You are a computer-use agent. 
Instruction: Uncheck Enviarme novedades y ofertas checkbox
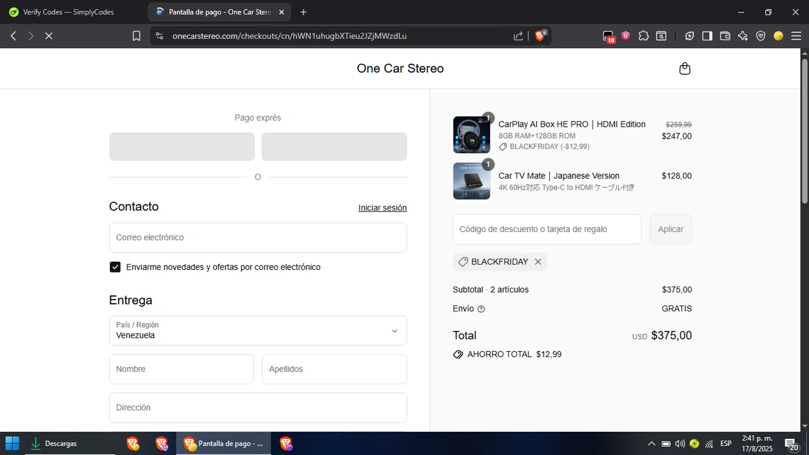click(x=115, y=267)
